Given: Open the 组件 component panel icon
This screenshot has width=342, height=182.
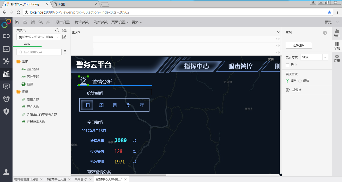Looking at the screenshot, I should point(337,33).
